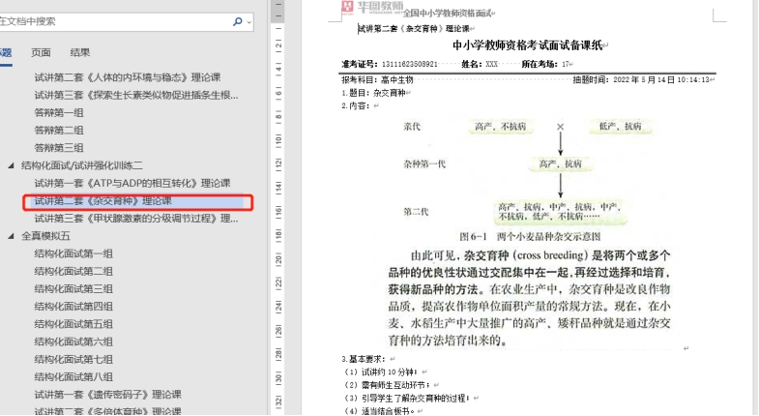
Task: Navigate to 答辩第三组 heading
Action: (x=58, y=148)
